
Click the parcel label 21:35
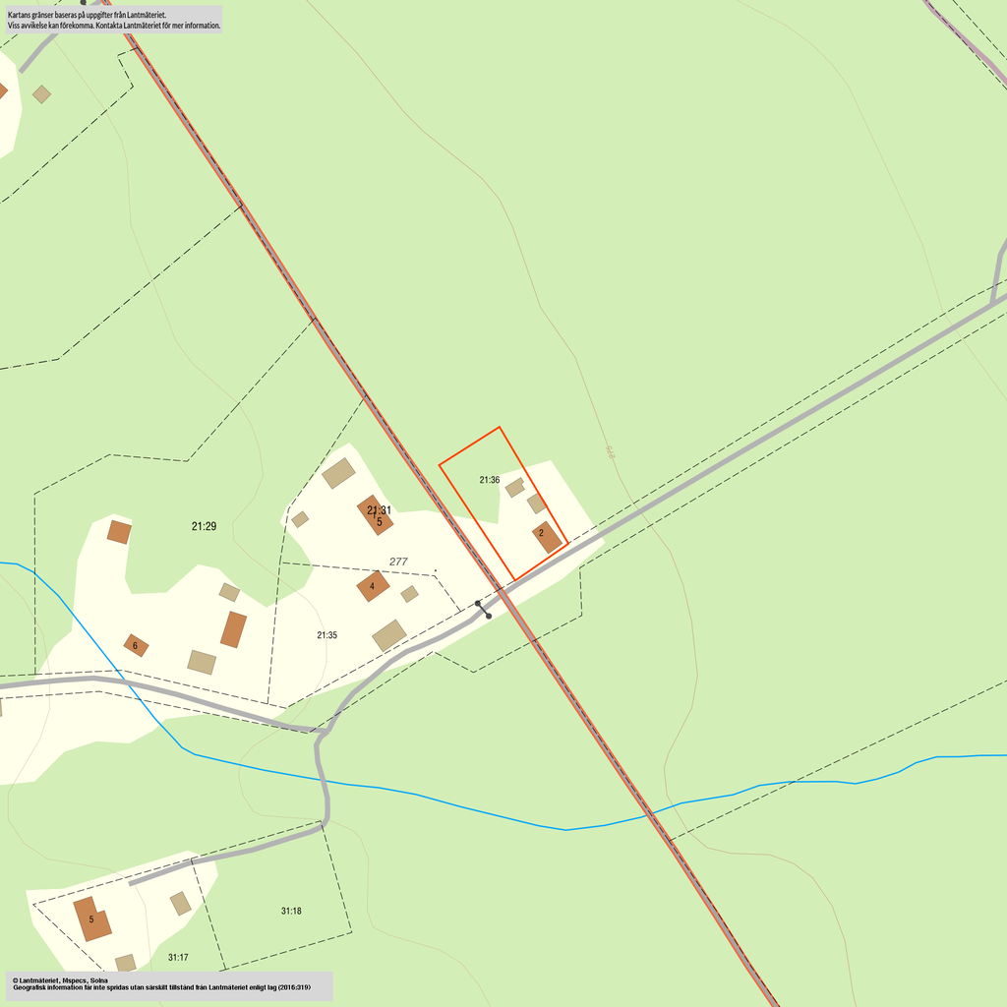[x=327, y=635]
